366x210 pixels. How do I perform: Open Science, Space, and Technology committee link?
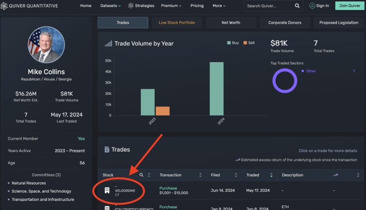tap(41, 191)
